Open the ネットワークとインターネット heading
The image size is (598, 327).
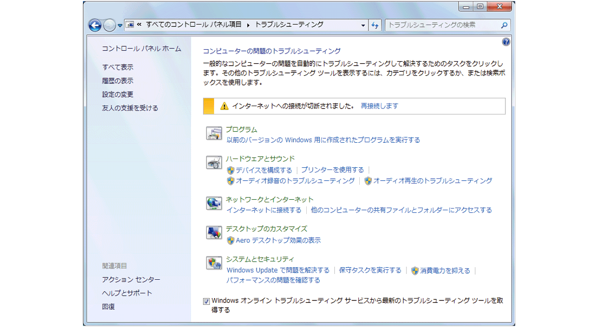[270, 200]
